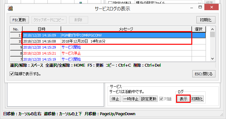This screenshot has height=119, width=226.
Task: Click the top 初期化 button in log dialog
Action: coord(206,20)
